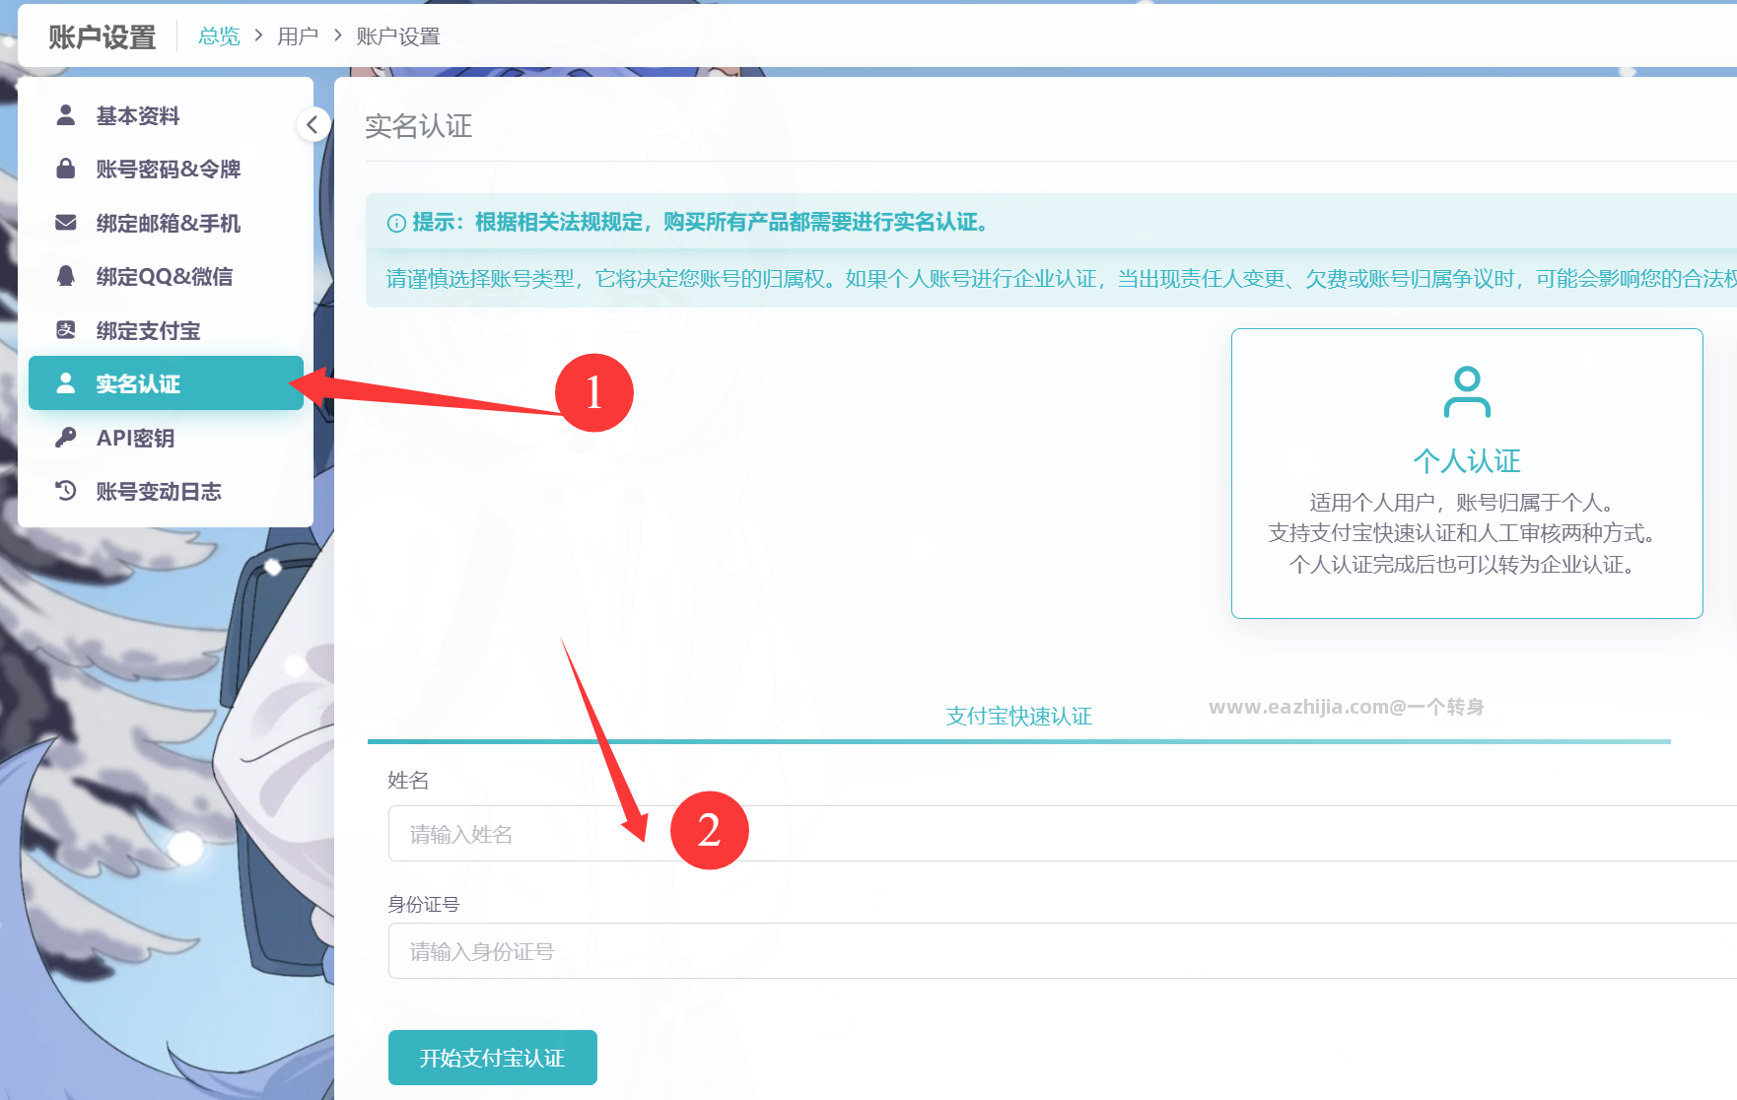Click the 实名认证 page heading
Image resolution: width=1737 pixels, height=1100 pixels.
[419, 126]
